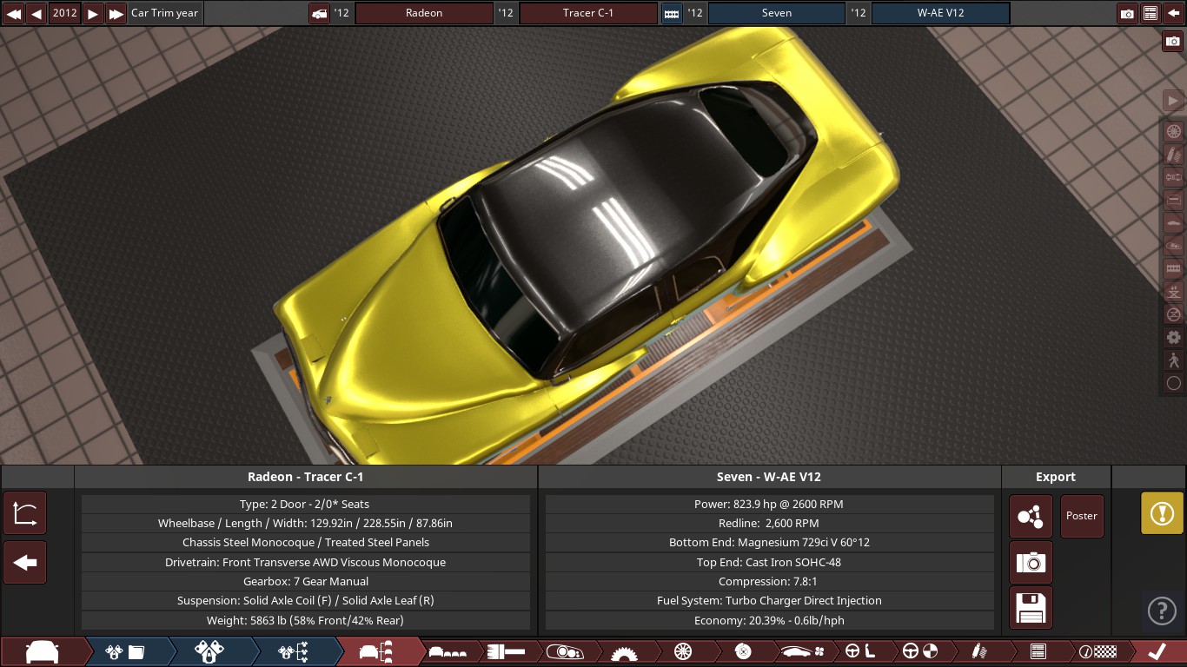Open the engine tree selection tab
This screenshot has width=1187, height=667.
click(294, 652)
